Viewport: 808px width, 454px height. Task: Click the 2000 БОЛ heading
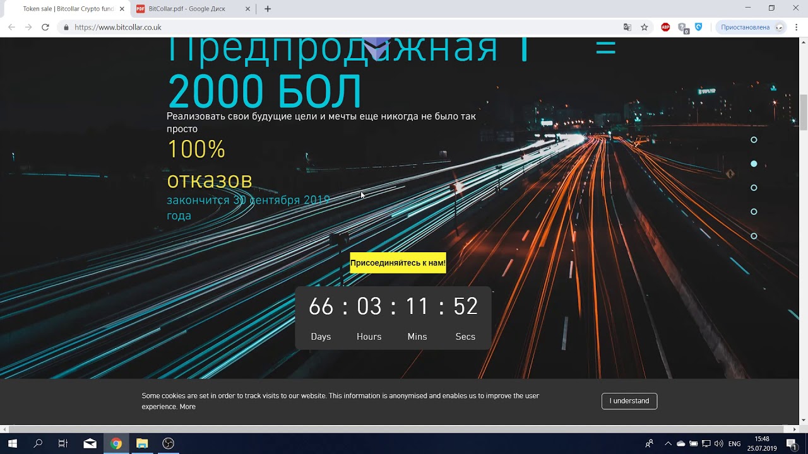click(x=264, y=91)
